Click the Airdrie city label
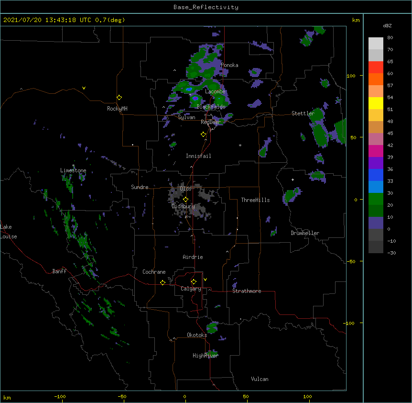 [x=193, y=257]
